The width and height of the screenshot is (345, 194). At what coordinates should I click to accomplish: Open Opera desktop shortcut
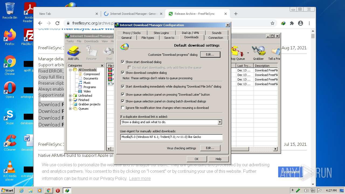10,90
